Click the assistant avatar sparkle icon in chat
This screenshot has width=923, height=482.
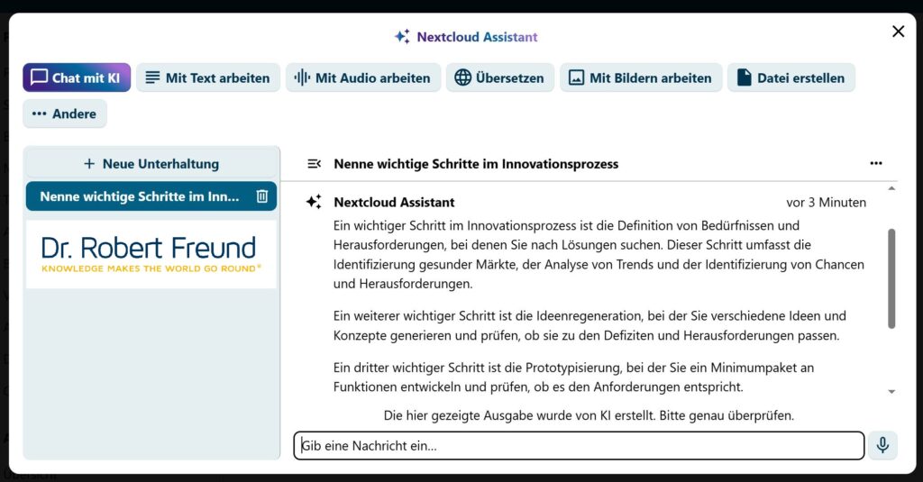314,203
